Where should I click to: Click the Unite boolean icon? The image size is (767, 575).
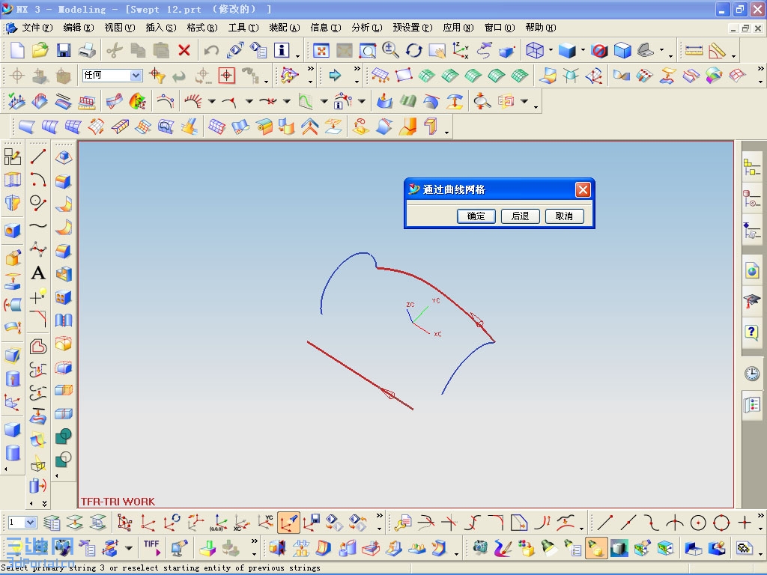coord(64,436)
